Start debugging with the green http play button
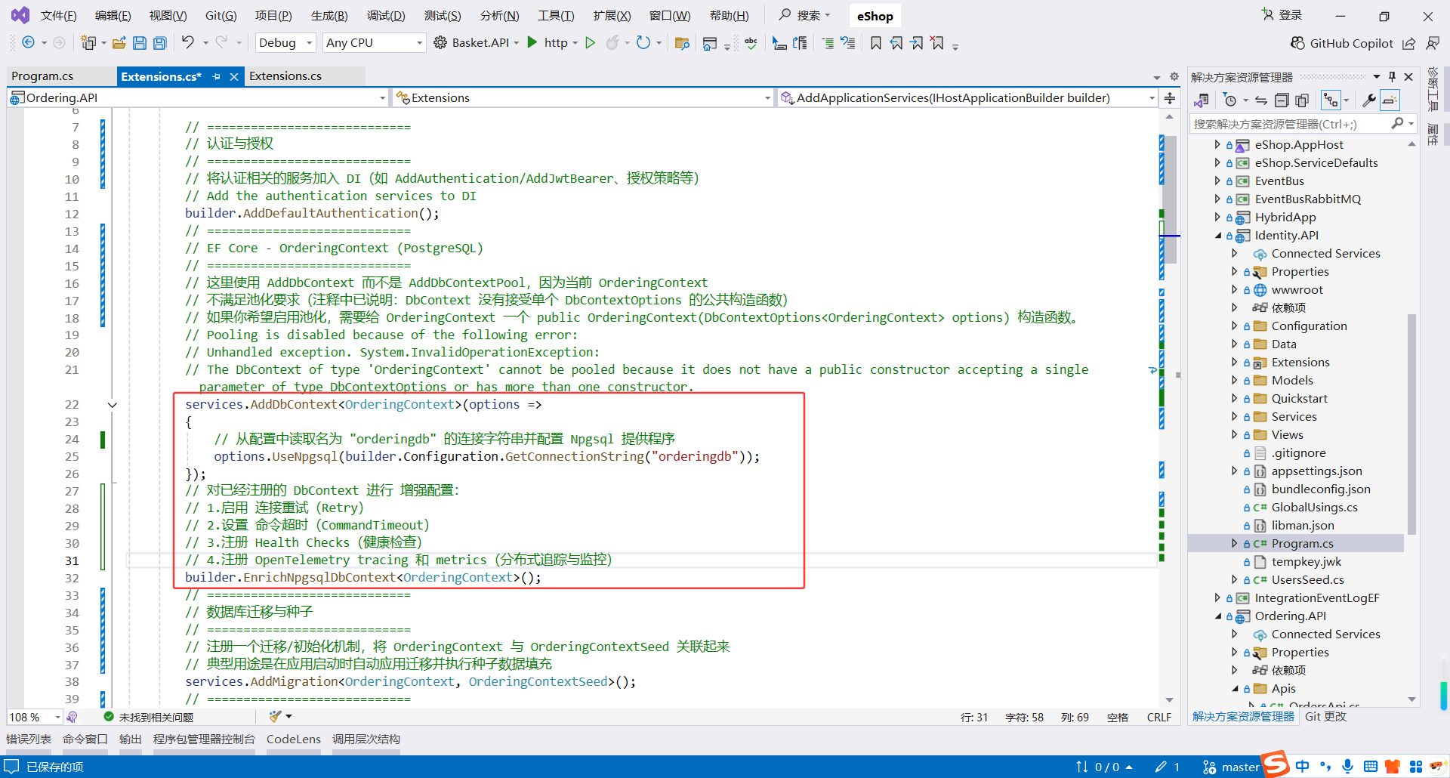 tap(532, 43)
